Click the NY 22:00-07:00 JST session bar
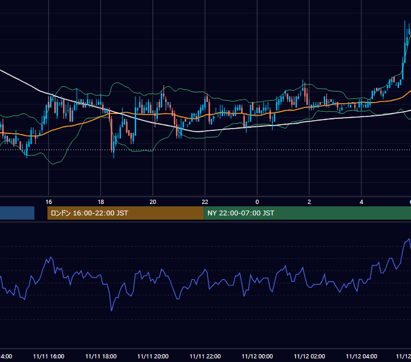 pos(307,213)
